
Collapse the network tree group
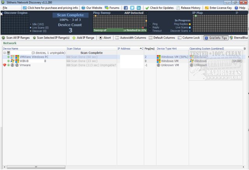[x=5, y=53]
